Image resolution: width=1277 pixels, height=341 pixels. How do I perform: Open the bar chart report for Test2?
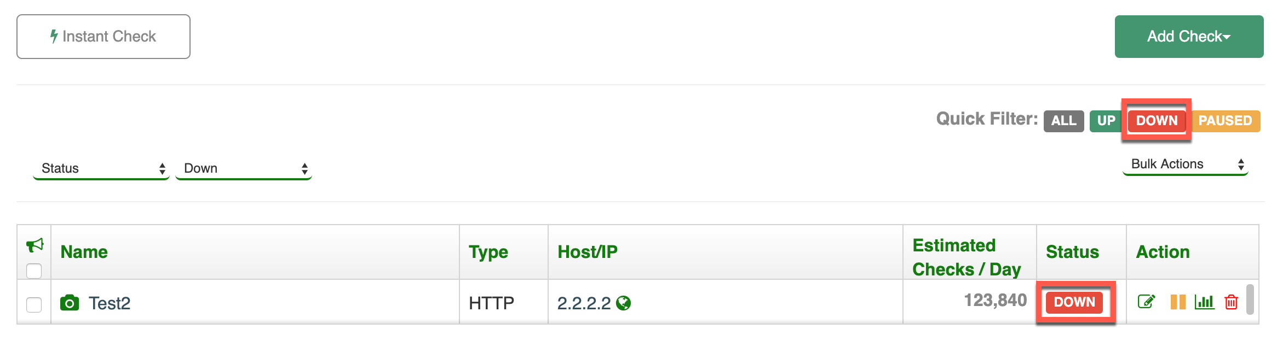[1204, 302]
